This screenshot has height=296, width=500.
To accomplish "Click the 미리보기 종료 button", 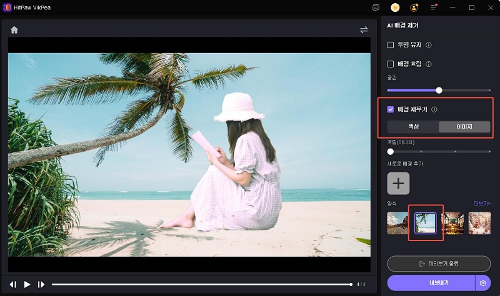I will tap(439, 264).
